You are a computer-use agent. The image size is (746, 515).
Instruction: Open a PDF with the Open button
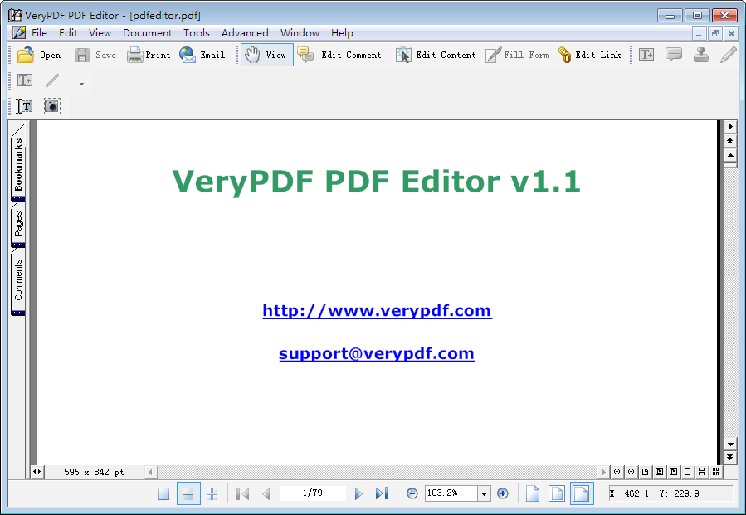point(40,56)
